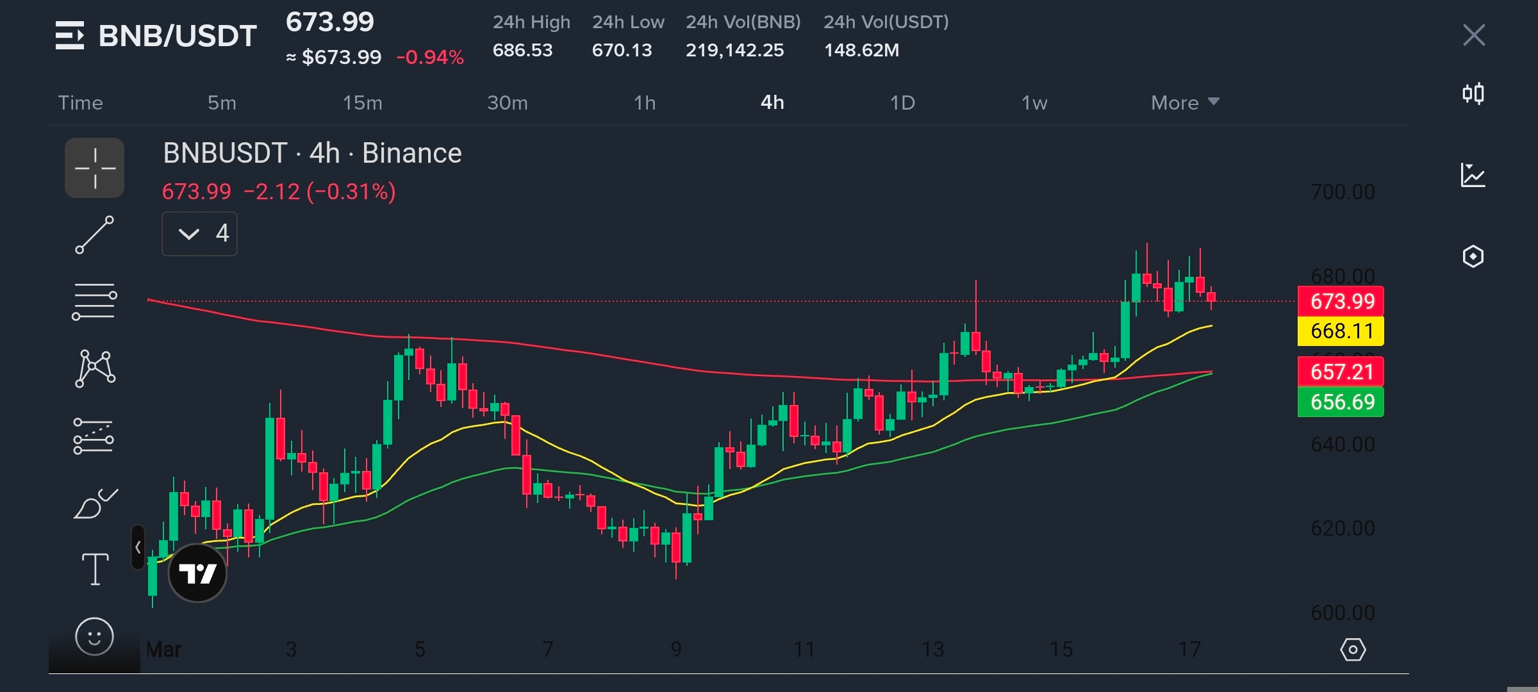Viewport: 1538px width, 692px height.
Task: Select the crosshair cursor tool
Action: click(94, 168)
